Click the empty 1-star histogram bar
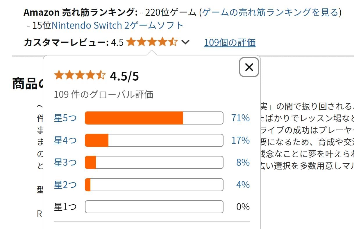 pos(154,207)
